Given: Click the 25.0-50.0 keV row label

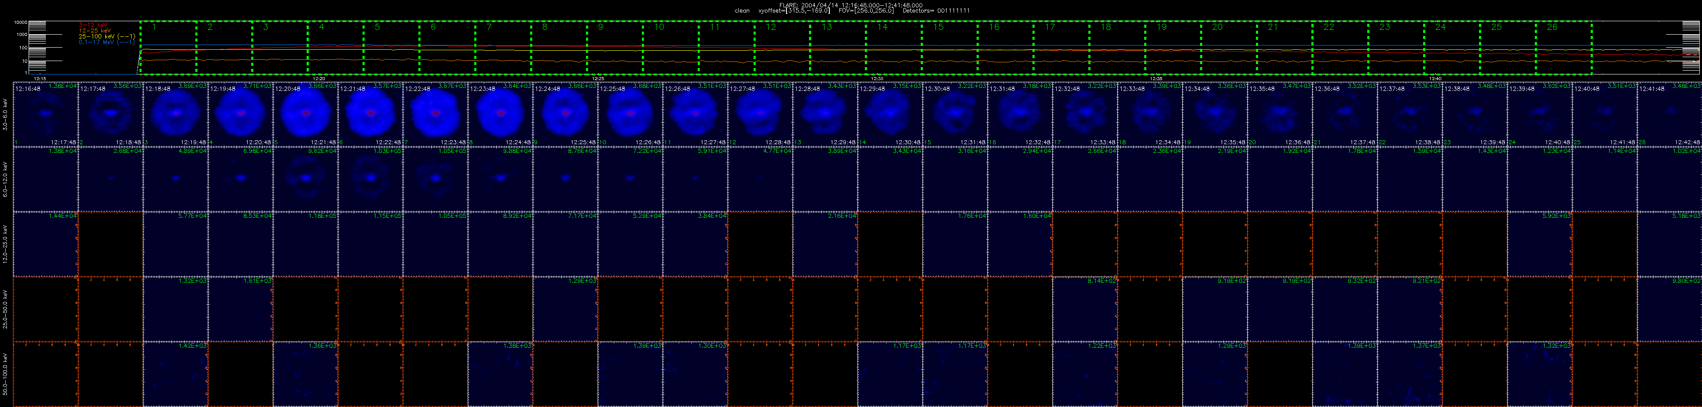Looking at the screenshot, I should click(5, 309).
